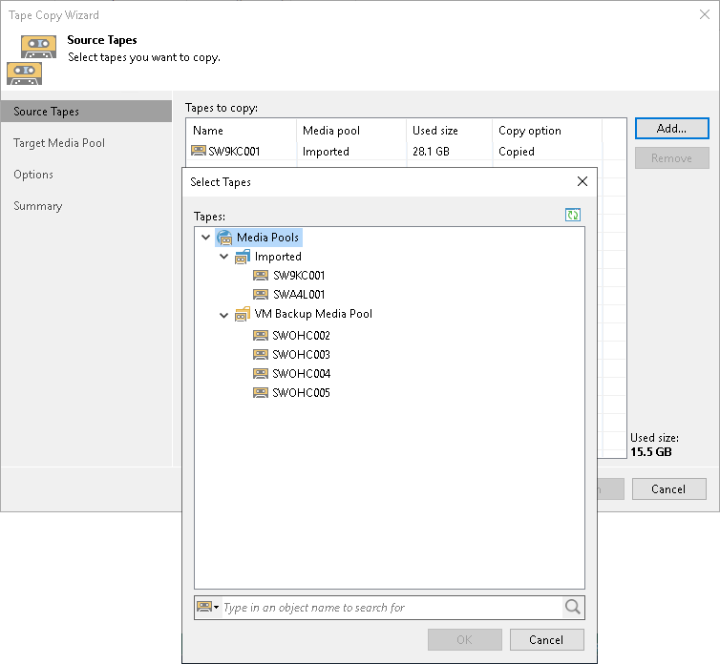Image resolution: width=720 pixels, height=664 pixels.
Task: Sort by the Copy option column header
Action: 547,131
